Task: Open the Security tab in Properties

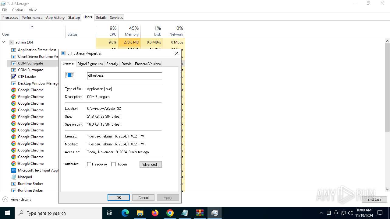Action: (x=112, y=64)
